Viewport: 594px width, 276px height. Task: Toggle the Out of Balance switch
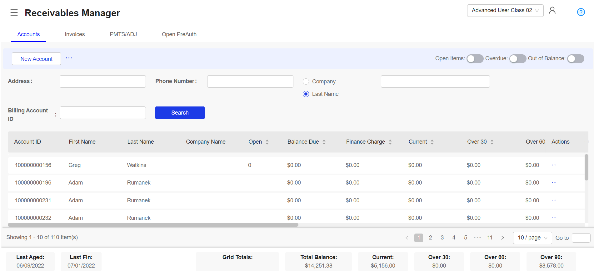click(x=576, y=59)
